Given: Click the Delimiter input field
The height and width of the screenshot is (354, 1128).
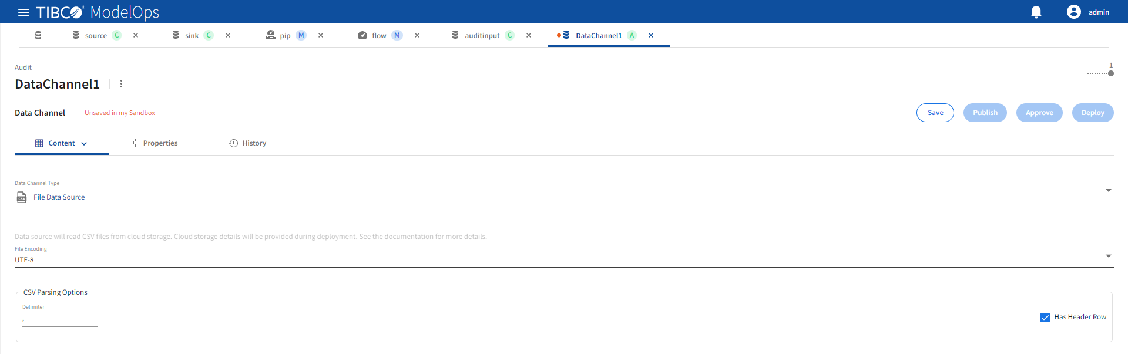Looking at the screenshot, I should point(60,320).
